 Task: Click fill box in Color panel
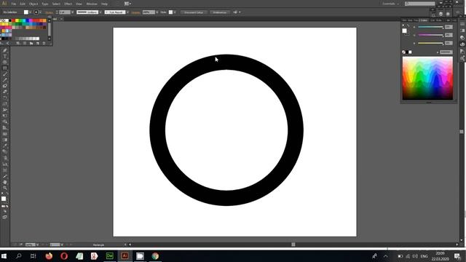pos(405,31)
